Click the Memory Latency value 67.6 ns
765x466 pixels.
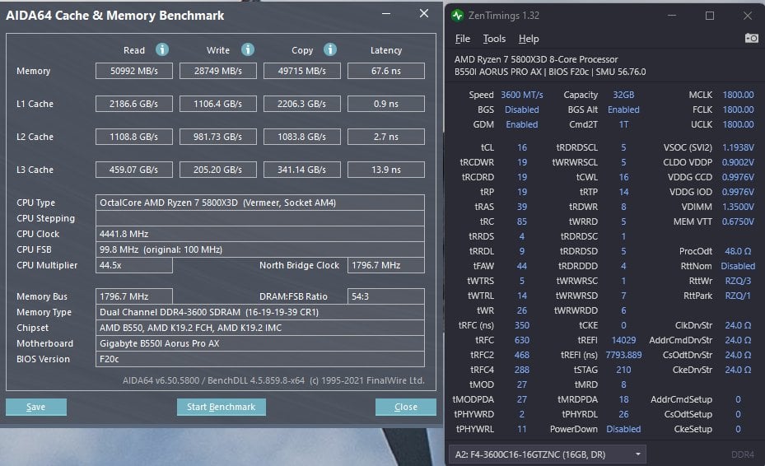point(386,71)
